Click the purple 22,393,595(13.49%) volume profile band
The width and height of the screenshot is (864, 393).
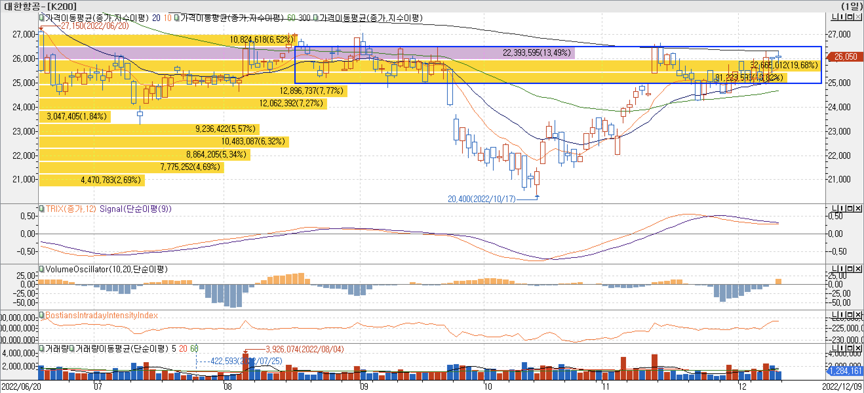tap(536, 53)
